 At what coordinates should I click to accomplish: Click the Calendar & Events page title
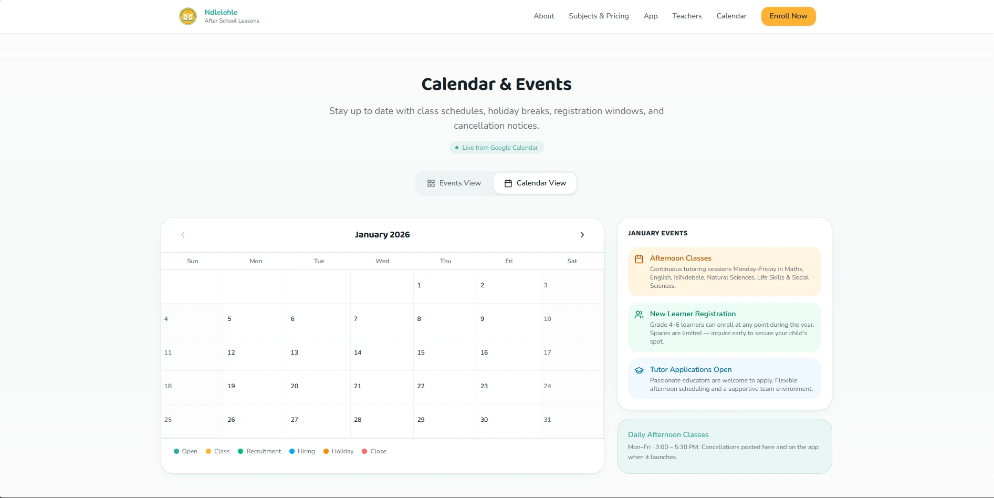(x=496, y=84)
